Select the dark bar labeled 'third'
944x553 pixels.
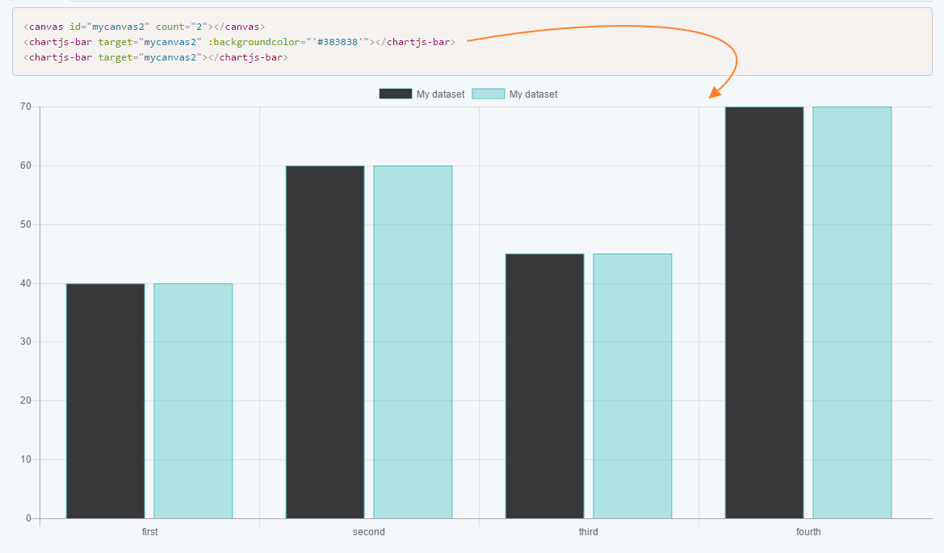click(x=544, y=383)
